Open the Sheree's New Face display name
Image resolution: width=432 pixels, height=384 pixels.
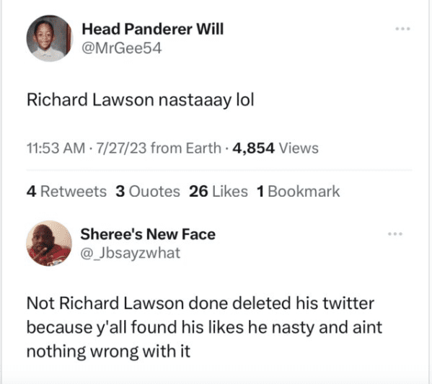pos(148,234)
